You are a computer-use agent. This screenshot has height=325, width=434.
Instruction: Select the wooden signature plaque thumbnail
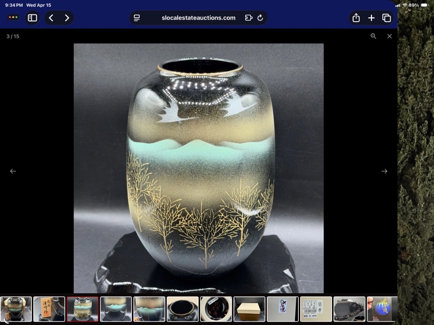point(49,309)
